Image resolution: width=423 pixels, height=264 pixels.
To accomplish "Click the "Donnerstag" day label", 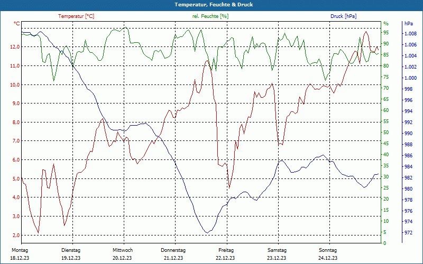I will [x=173, y=250].
